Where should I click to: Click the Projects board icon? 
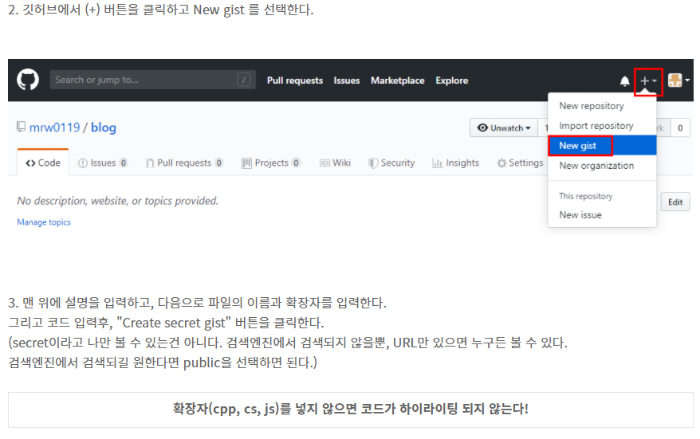pos(246,163)
